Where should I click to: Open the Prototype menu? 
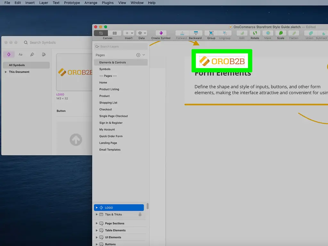pos(72,3)
